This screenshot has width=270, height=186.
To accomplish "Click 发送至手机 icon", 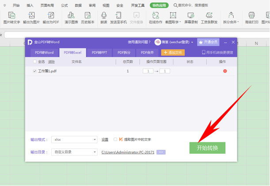I will pos(118,15).
